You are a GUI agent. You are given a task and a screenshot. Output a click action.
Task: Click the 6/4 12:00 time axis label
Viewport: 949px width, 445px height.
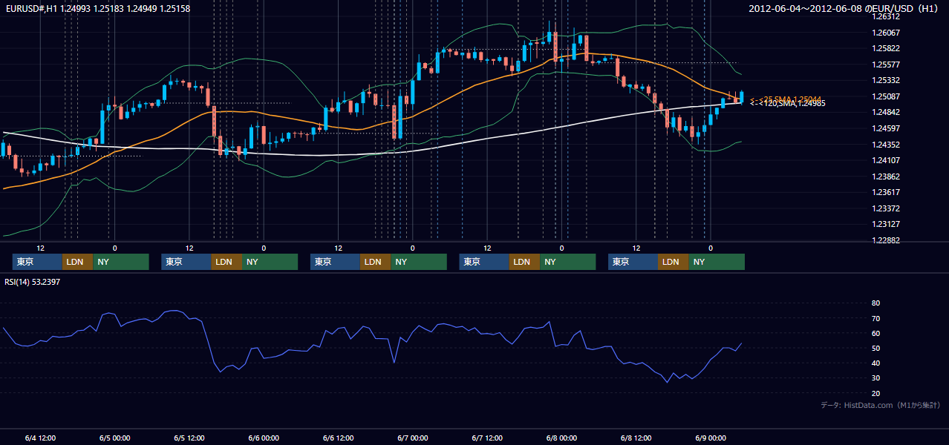click(40, 438)
